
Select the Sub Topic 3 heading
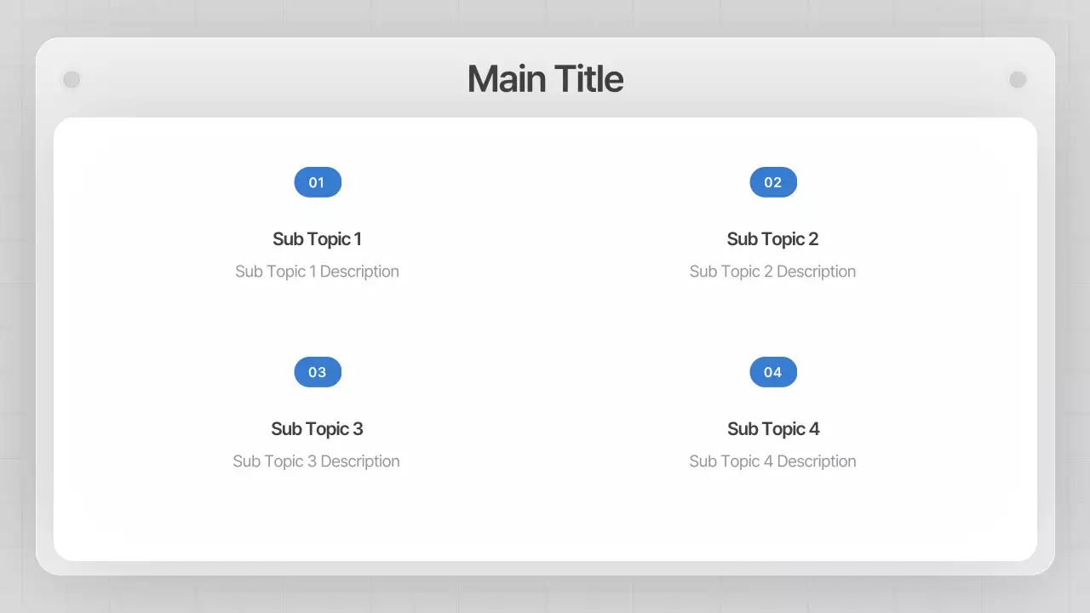point(317,429)
